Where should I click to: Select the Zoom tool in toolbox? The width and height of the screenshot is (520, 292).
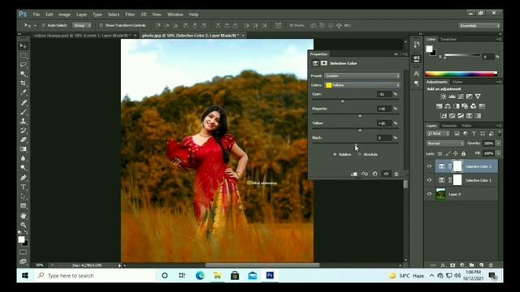[x=24, y=225]
